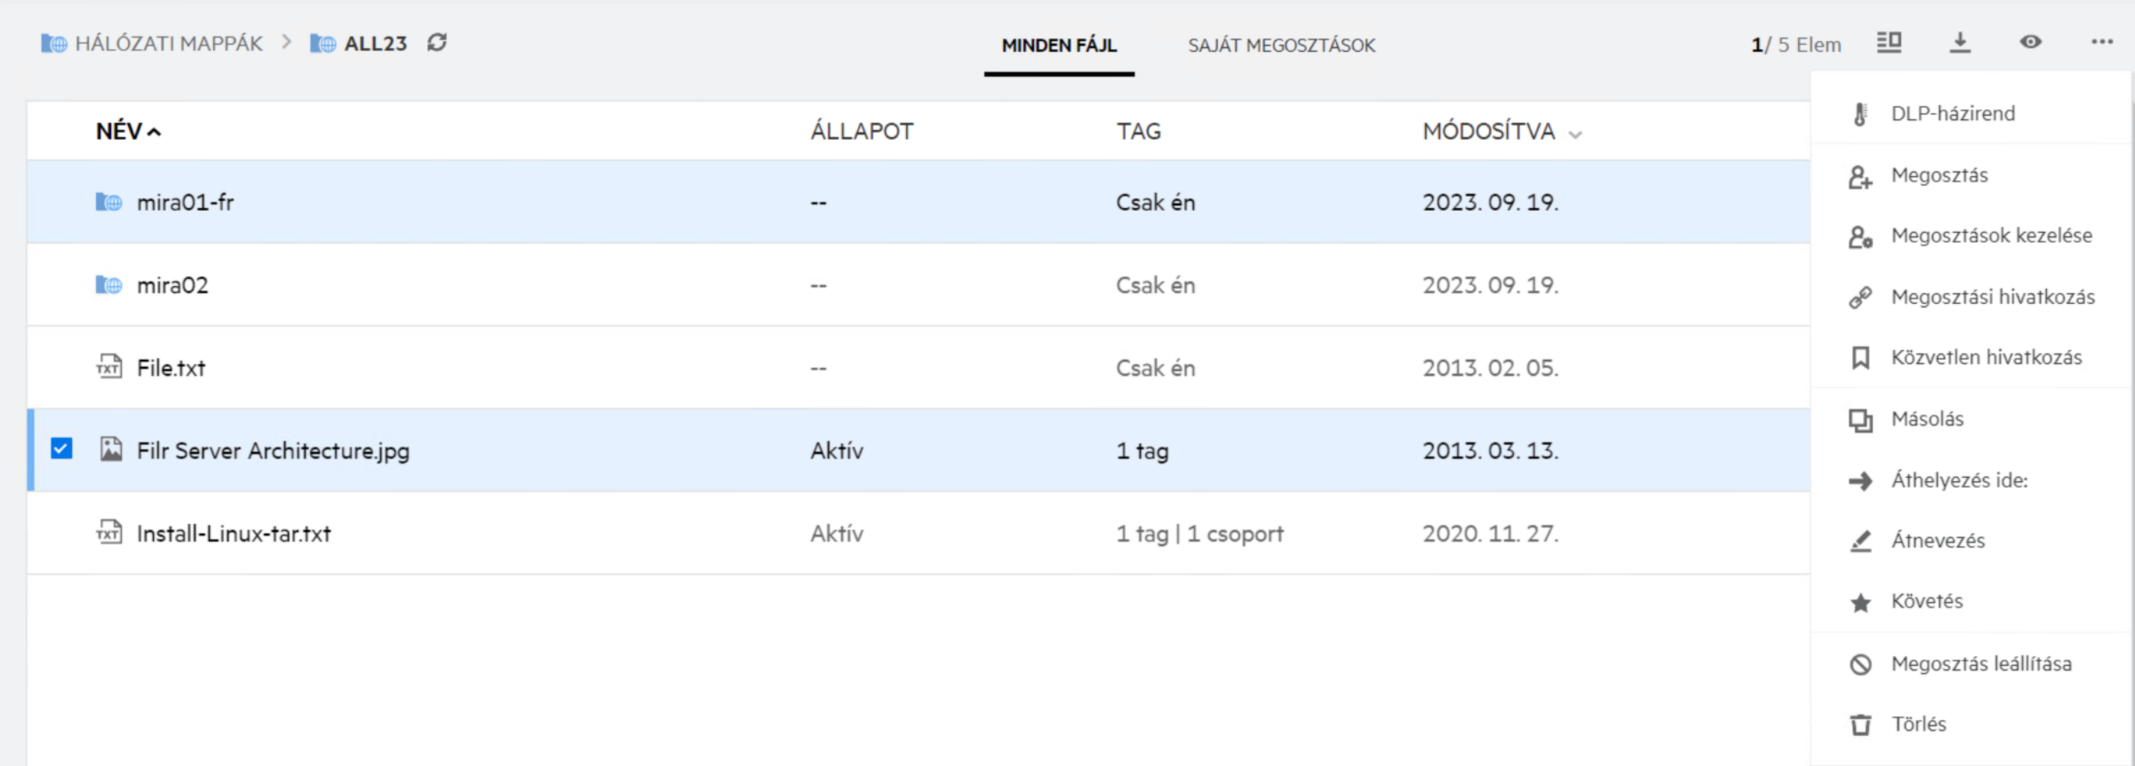The width and height of the screenshot is (2135, 766).
Task: Open the mira02 folder name link
Action: point(173,285)
